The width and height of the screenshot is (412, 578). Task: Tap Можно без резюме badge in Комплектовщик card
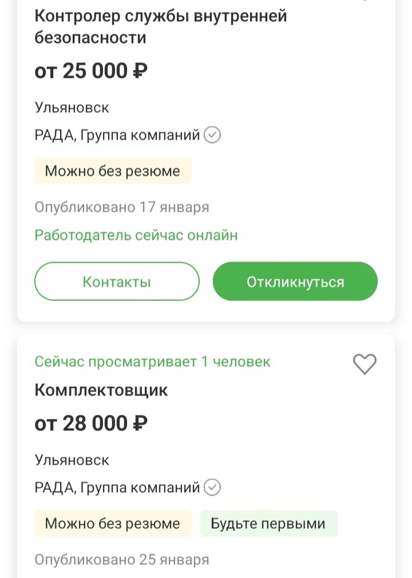[x=112, y=523]
